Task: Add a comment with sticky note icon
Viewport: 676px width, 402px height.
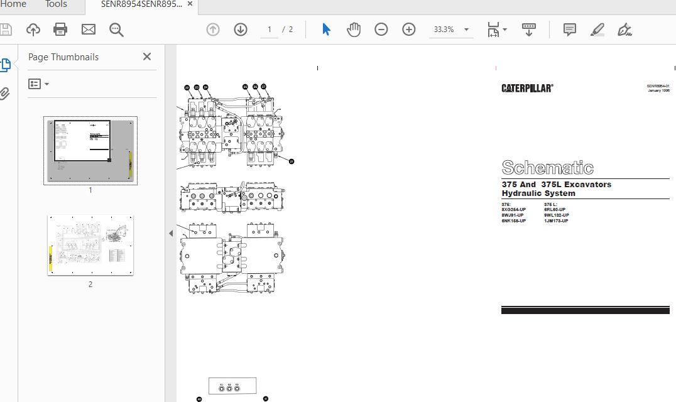Action: 570,30
